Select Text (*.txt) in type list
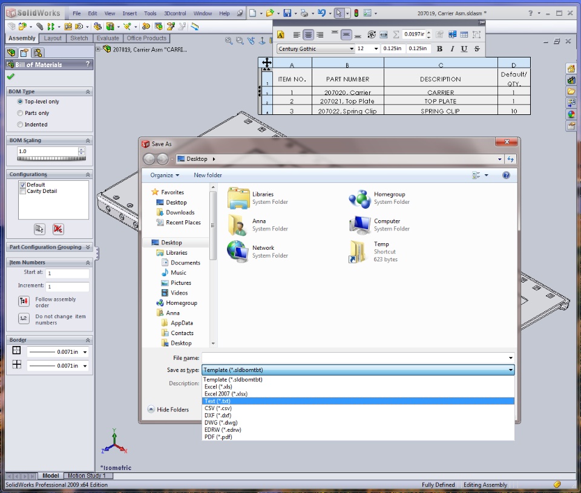 click(x=358, y=401)
